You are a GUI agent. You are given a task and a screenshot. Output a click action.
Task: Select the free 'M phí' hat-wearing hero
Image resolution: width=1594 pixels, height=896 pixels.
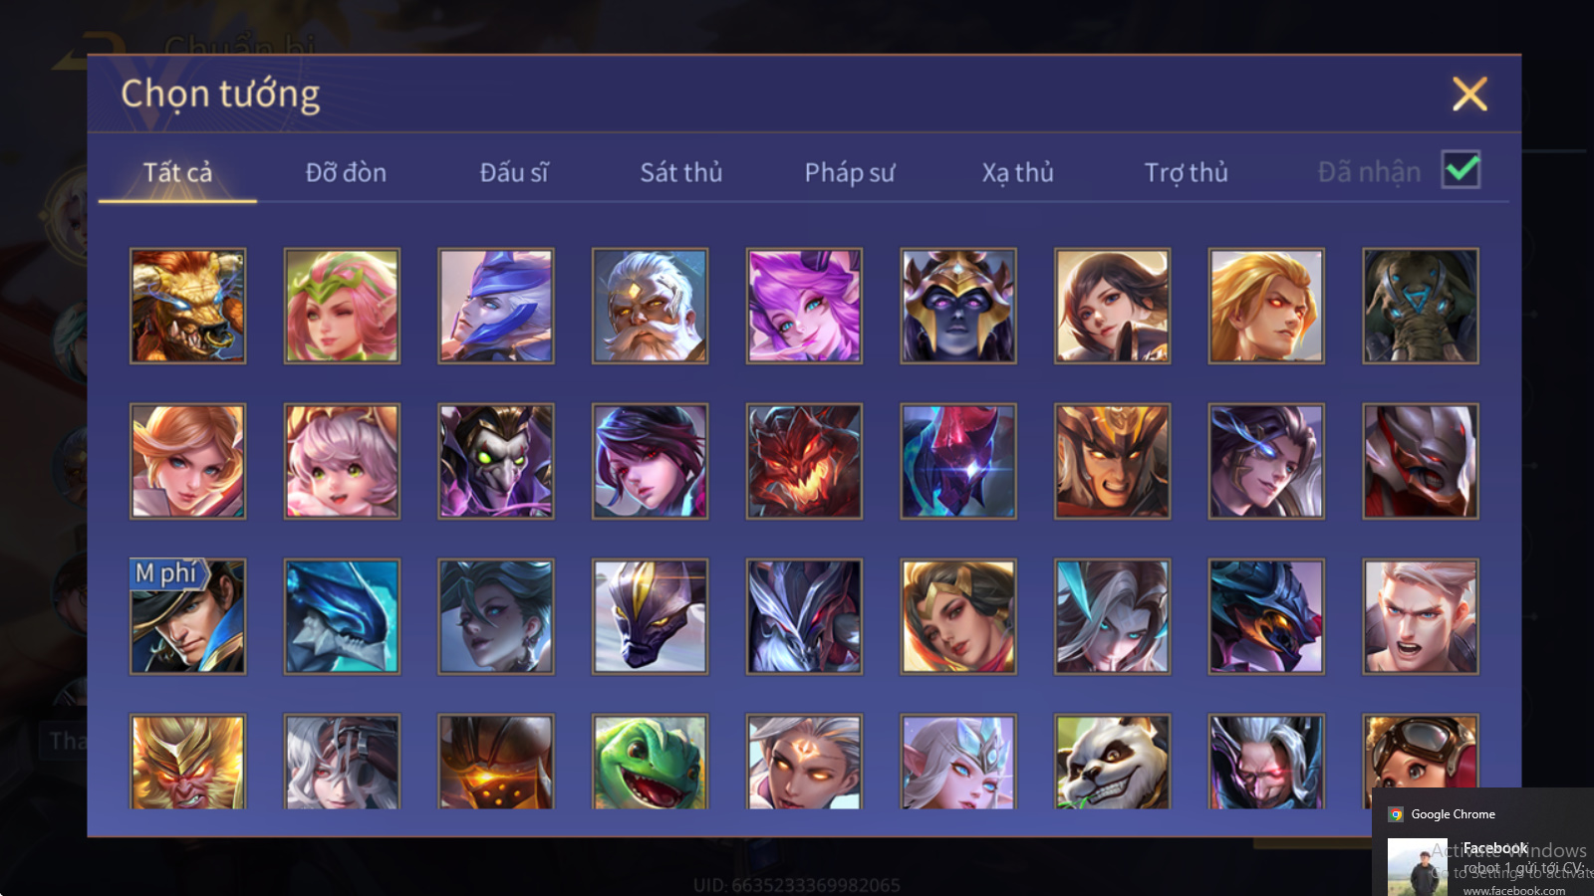click(187, 616)
